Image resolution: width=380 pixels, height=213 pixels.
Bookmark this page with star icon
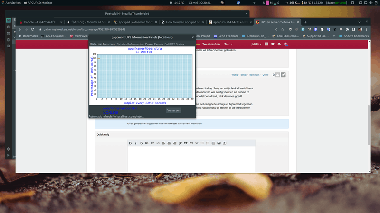tap(283, 29)
